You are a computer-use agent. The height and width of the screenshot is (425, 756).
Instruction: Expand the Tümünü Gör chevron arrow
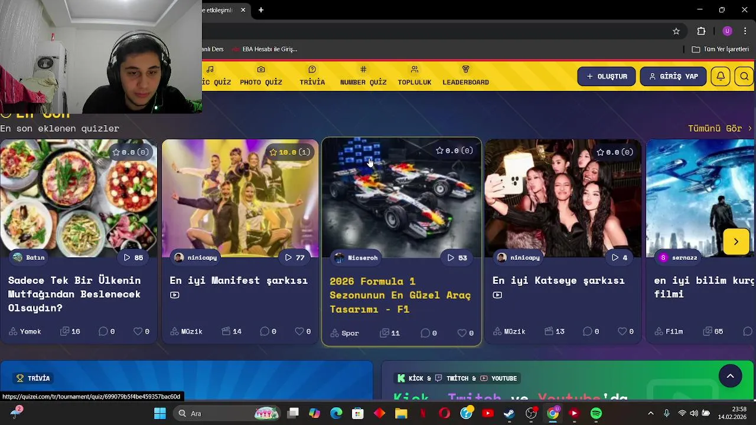750,128
